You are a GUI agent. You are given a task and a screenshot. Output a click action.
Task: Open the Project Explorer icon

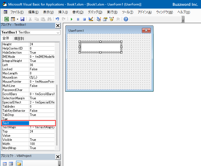[99, 19]
